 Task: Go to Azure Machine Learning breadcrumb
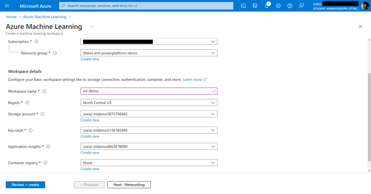pos(45,17)
